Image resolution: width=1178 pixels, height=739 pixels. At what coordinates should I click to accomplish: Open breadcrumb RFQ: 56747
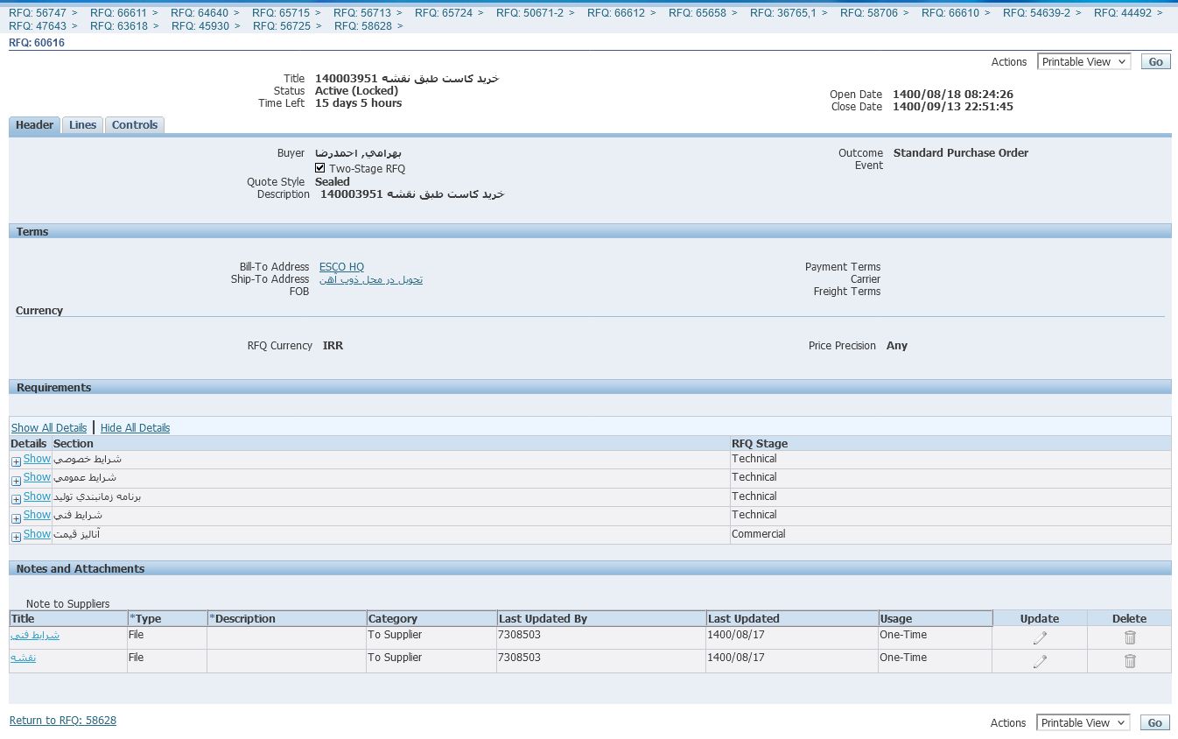point(39,13)
